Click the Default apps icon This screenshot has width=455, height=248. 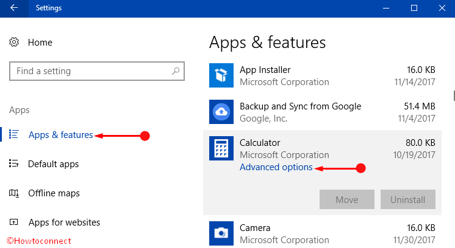[13, 164]
